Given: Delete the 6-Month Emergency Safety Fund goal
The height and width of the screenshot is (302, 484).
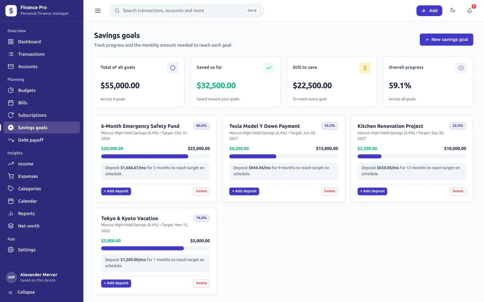Looking at the screenshot, I should pos(202,191).
